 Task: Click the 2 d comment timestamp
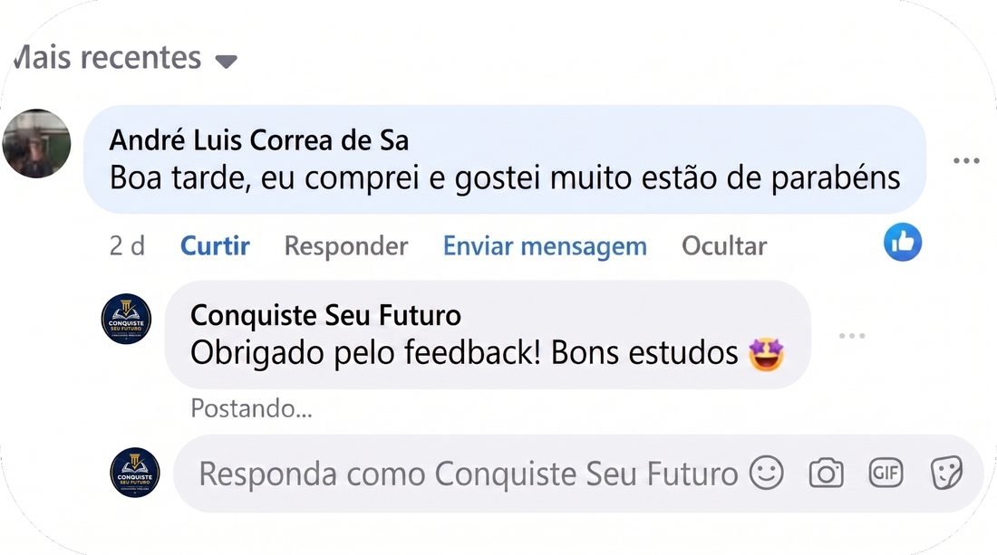tap(127, 245)
